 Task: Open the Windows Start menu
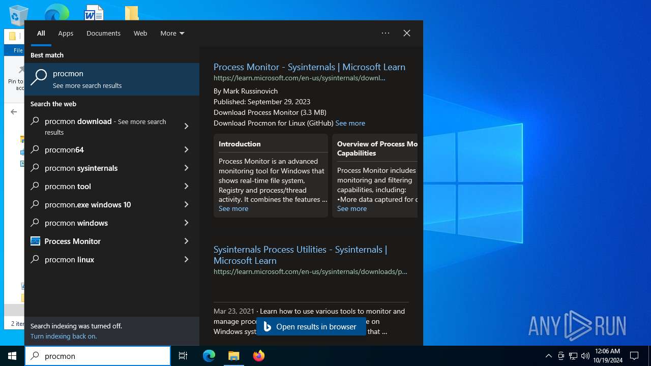pos(12,356)
